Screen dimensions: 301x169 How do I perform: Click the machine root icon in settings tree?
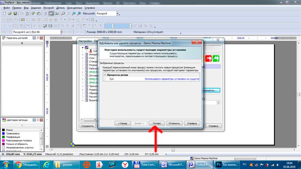tap(87, 47)
